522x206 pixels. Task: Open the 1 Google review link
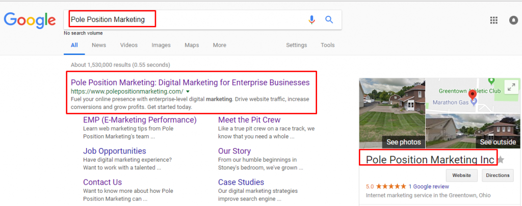tap(429, 186)
